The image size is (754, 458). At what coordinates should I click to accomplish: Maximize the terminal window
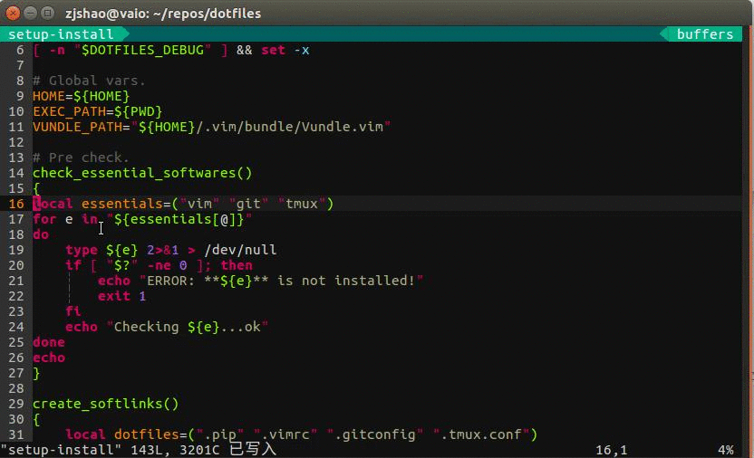pos(47,13)
